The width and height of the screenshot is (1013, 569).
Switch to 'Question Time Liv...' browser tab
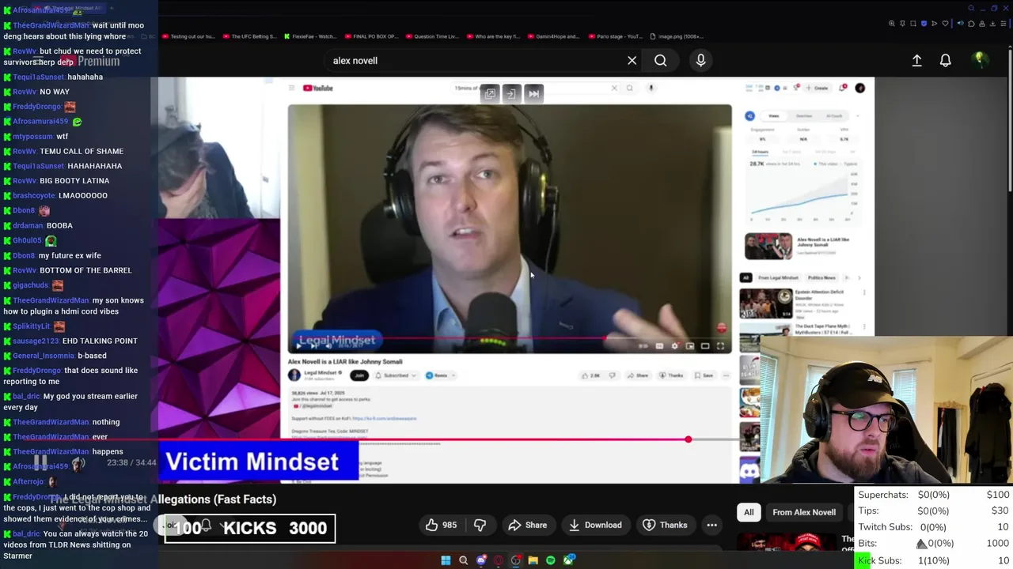431,36
